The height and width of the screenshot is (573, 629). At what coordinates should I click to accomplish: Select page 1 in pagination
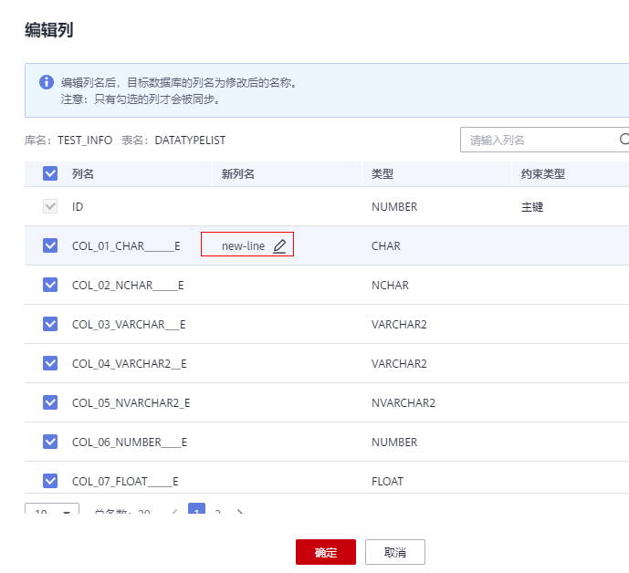click(196, 512)
